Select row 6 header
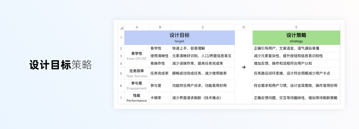This screenshot has height=129, width=359. click(x=121, y=86)
